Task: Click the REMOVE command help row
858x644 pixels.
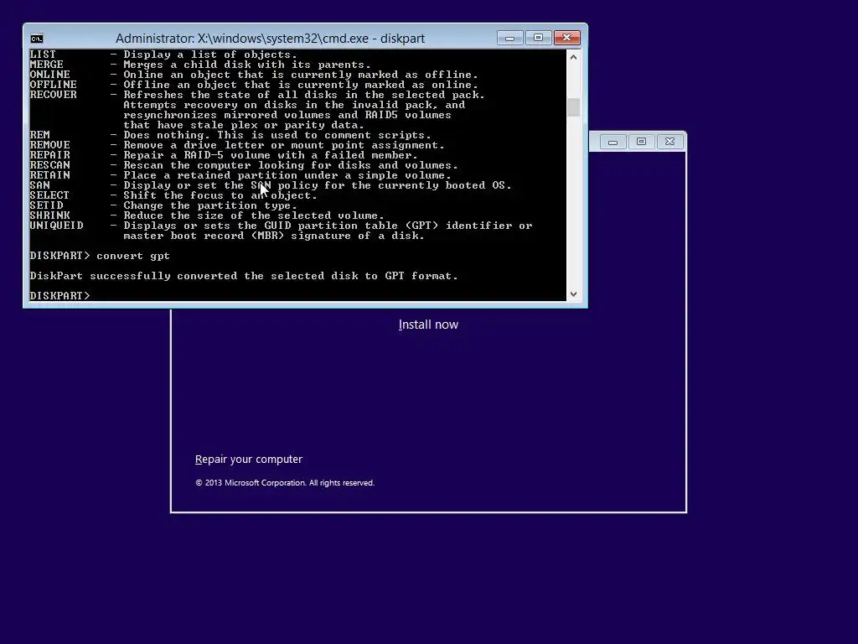Action: 237,145
